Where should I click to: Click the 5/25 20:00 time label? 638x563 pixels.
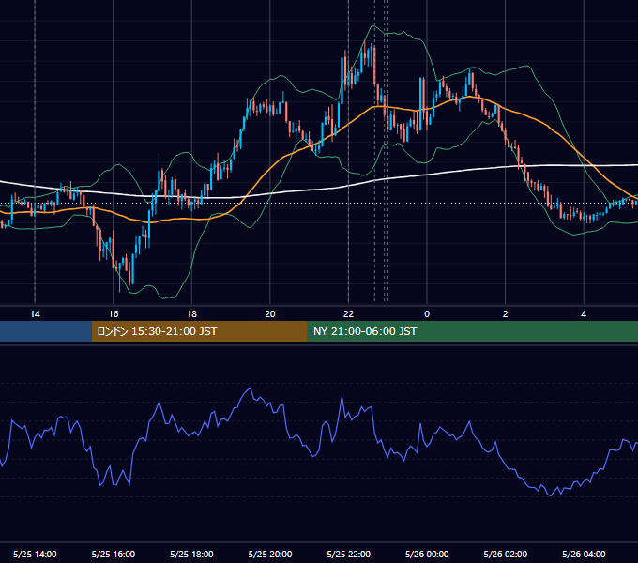point(270,554)
